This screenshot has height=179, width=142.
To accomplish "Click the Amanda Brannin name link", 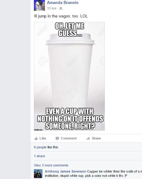I will [63, 2].
